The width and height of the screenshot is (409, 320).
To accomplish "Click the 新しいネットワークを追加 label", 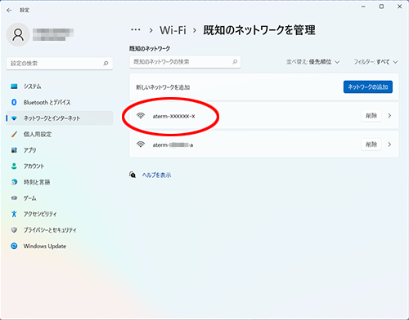I will (x=163, y=87).
